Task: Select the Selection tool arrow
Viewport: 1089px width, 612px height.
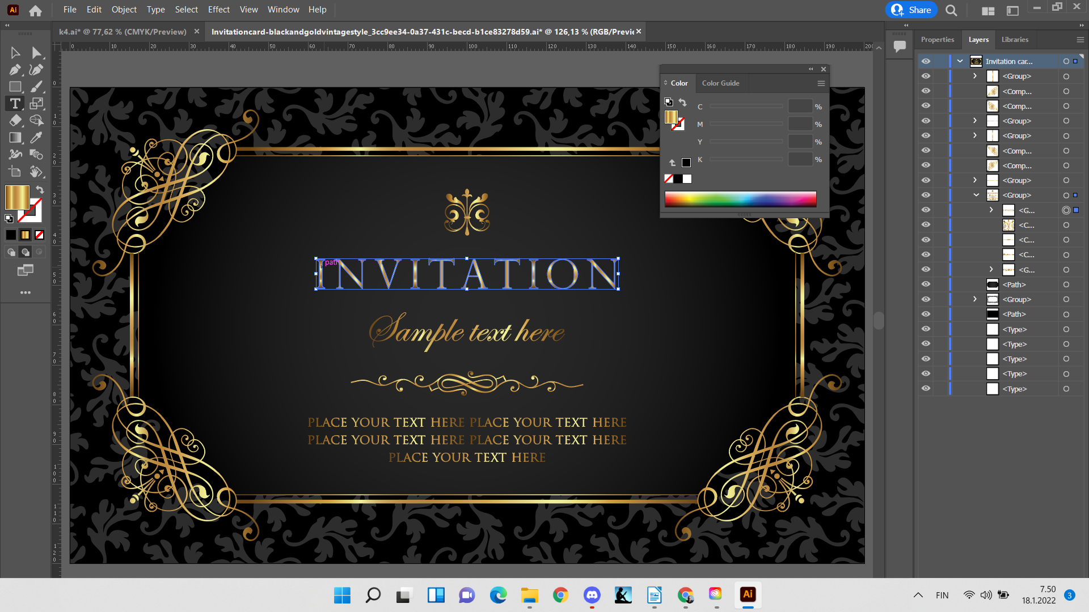Action: tap(15, 53)
